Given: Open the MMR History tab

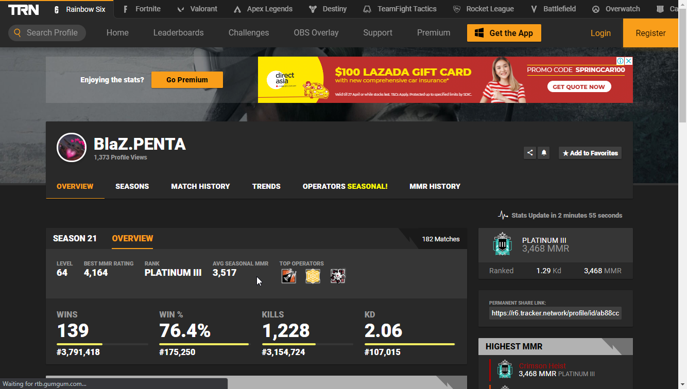Looking at the screenshot, I should [x=435, y=186].
